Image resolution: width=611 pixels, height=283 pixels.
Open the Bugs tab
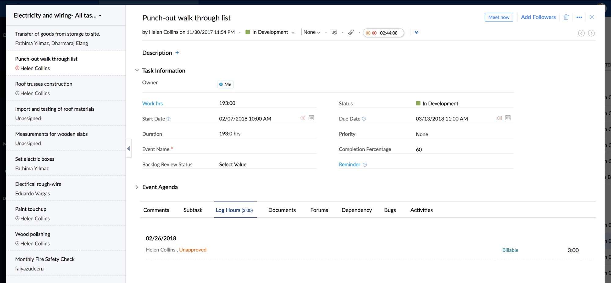(390, 210)
